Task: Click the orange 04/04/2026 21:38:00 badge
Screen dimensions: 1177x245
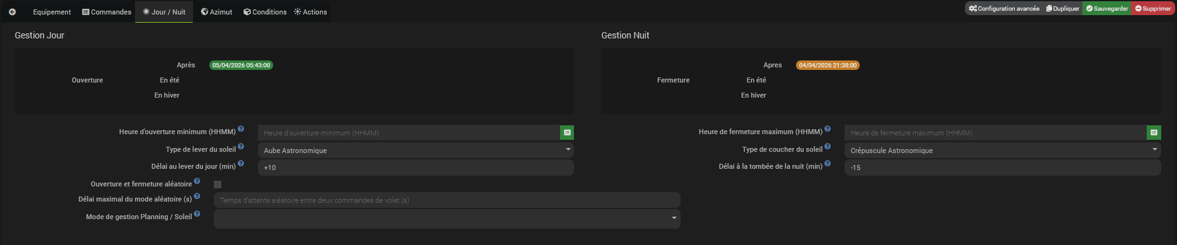Action: pos(828,65)
